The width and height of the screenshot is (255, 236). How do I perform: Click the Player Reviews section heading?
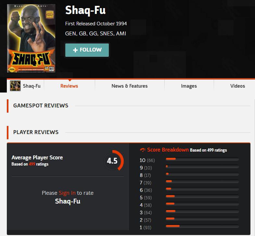(36, 132)
